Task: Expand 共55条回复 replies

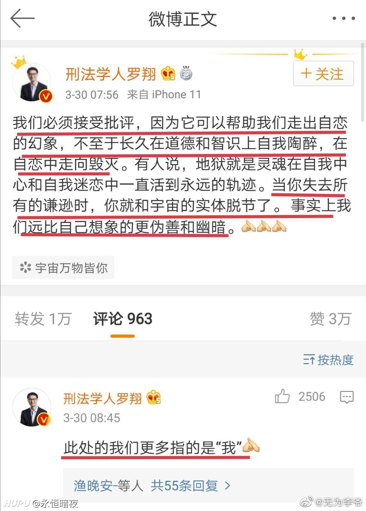Action: point(185,486)
